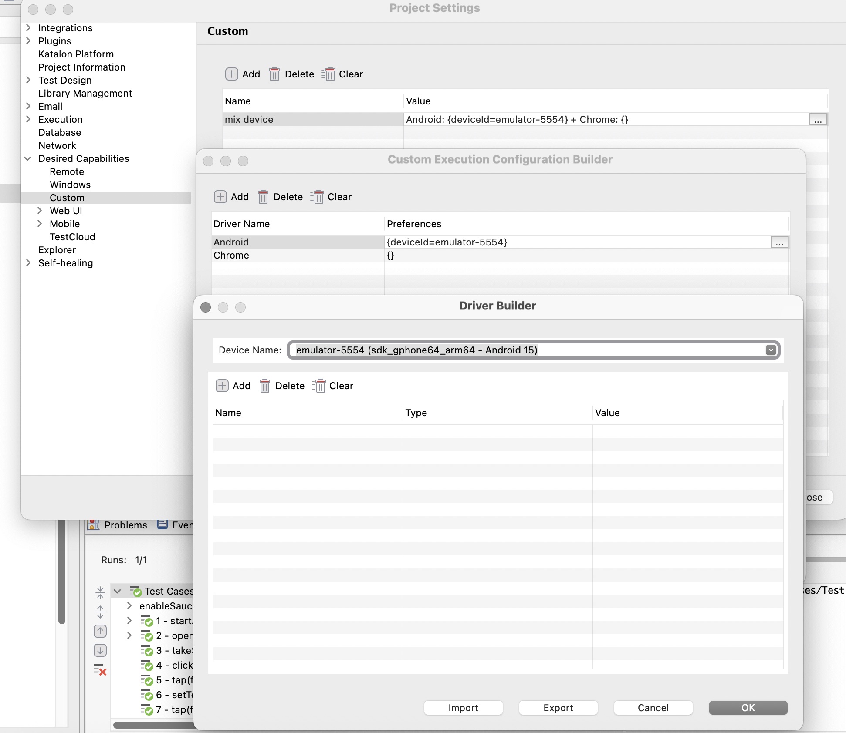Click the Clear icon in Driver Builder
The width and height of the screenshot is (846, 733).
[319, 386]
